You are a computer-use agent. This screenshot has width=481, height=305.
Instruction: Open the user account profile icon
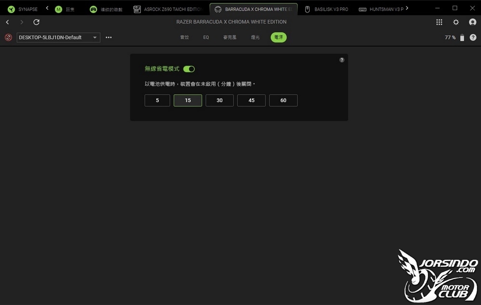coord(472,22)
